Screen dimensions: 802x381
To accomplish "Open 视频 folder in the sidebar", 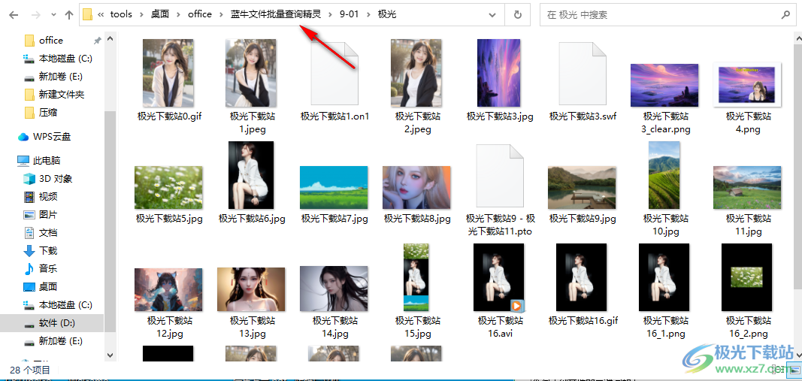I will (x=47, y=196).
